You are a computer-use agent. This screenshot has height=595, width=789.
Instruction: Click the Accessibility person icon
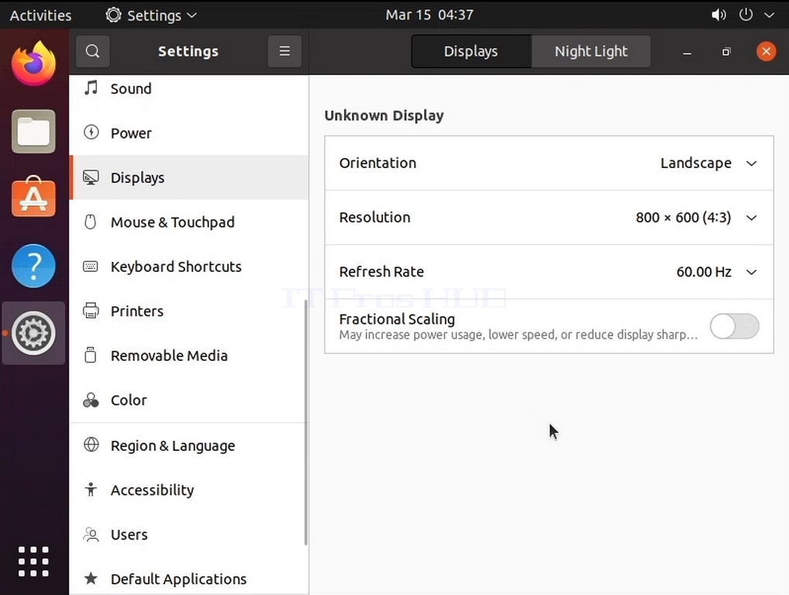pos(91,489)
